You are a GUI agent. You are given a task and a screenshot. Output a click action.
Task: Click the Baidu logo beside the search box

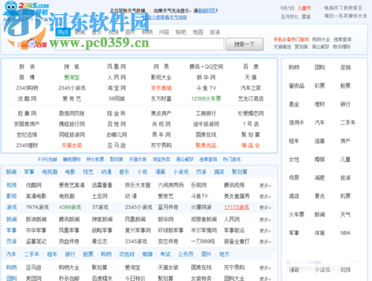tap(32, 44)
